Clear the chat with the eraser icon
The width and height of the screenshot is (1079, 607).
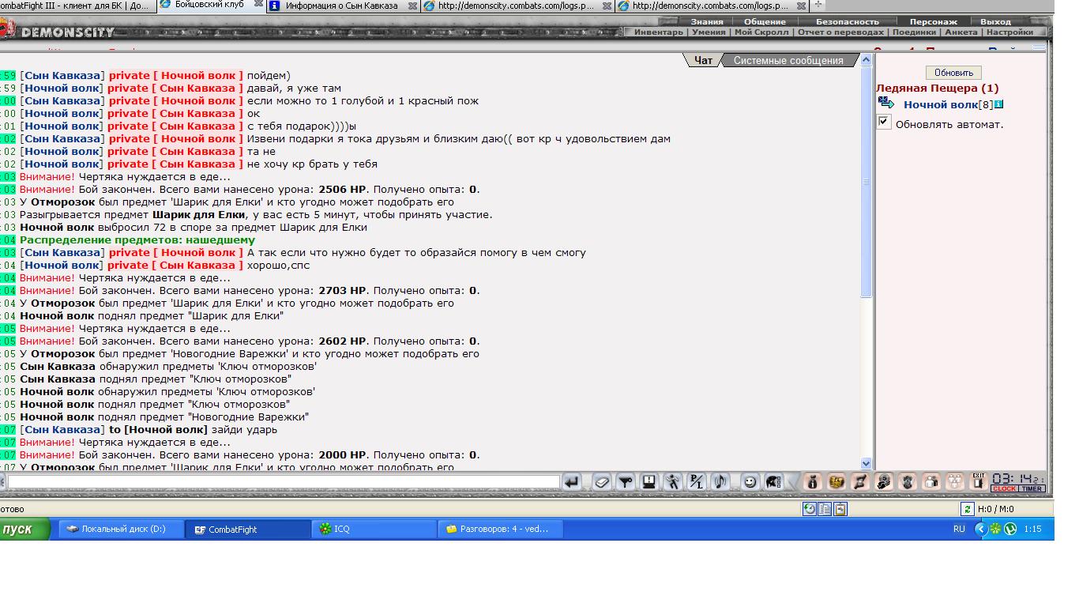602,481
